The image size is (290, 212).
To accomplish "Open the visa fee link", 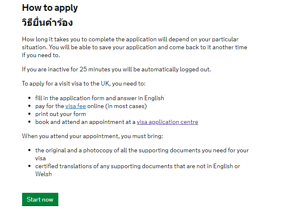I will 75,106.
